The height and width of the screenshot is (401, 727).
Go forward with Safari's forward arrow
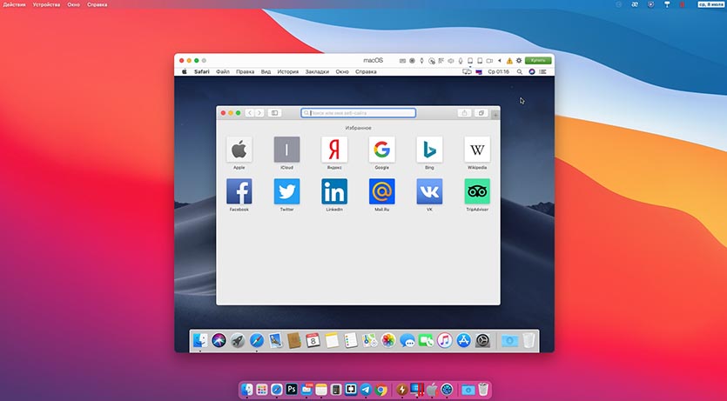tap(259, 113)
